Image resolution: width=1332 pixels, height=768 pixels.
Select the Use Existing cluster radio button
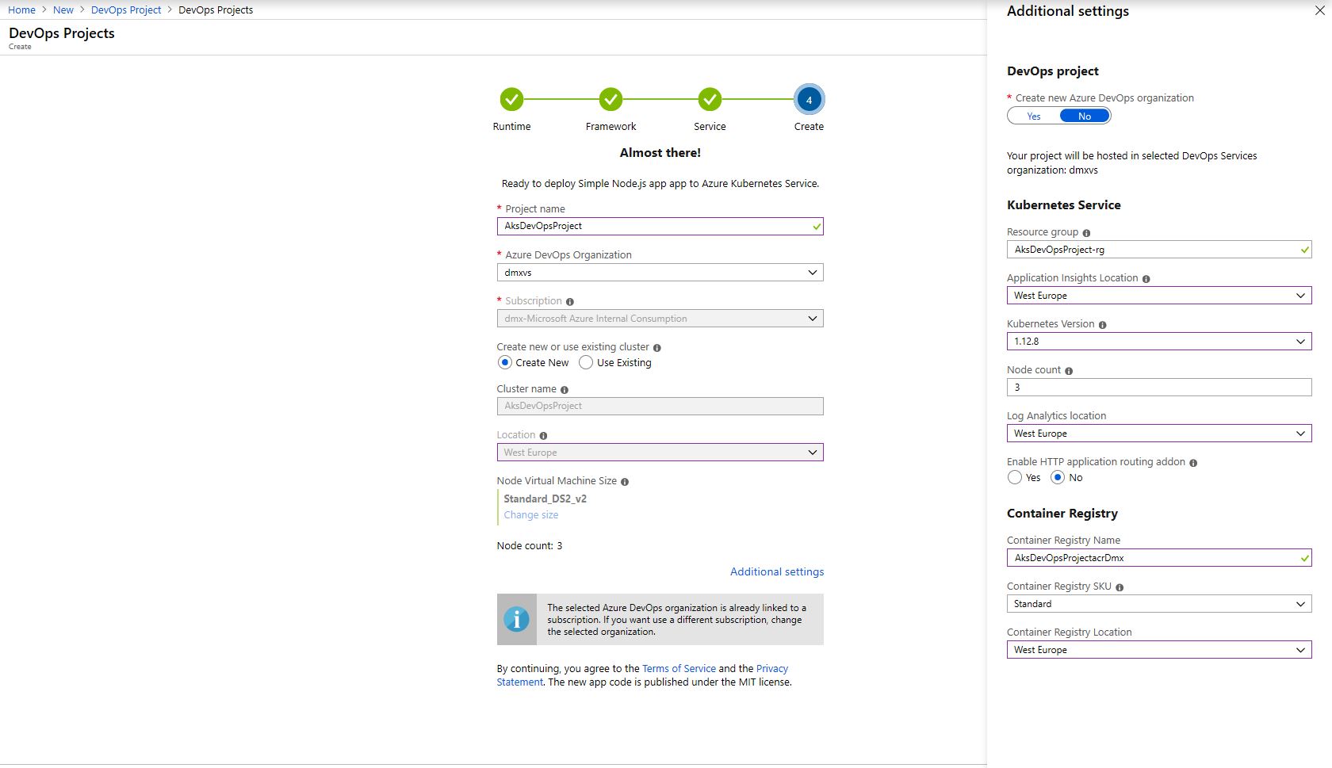[x=586, y=363]
